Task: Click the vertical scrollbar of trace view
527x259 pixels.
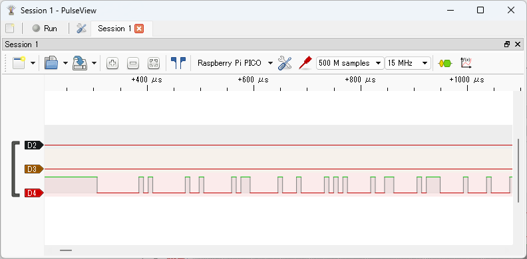Action: [x=518, y=171]
